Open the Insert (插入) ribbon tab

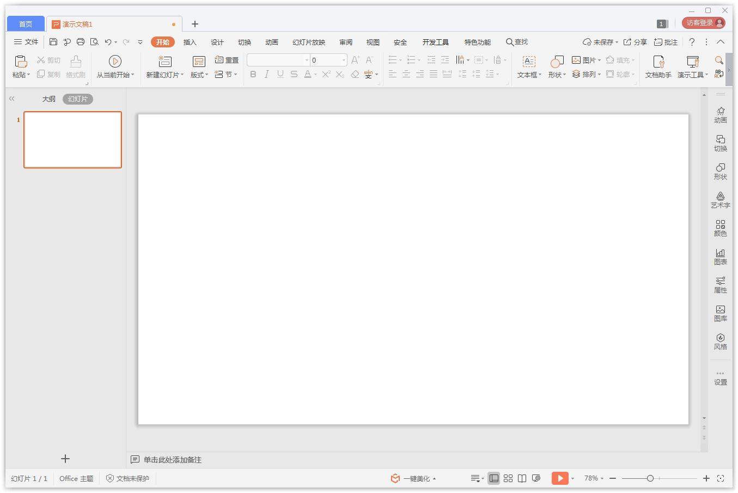pyautogui.click(x=190, y=42)
